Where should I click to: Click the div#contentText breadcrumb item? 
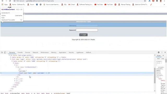tap(15, 93)
